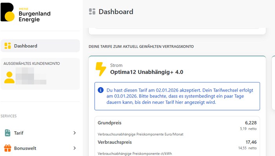Click the blue info icon in notice
This screenshot has width=275, height=156.
click(x=101, y=90)
